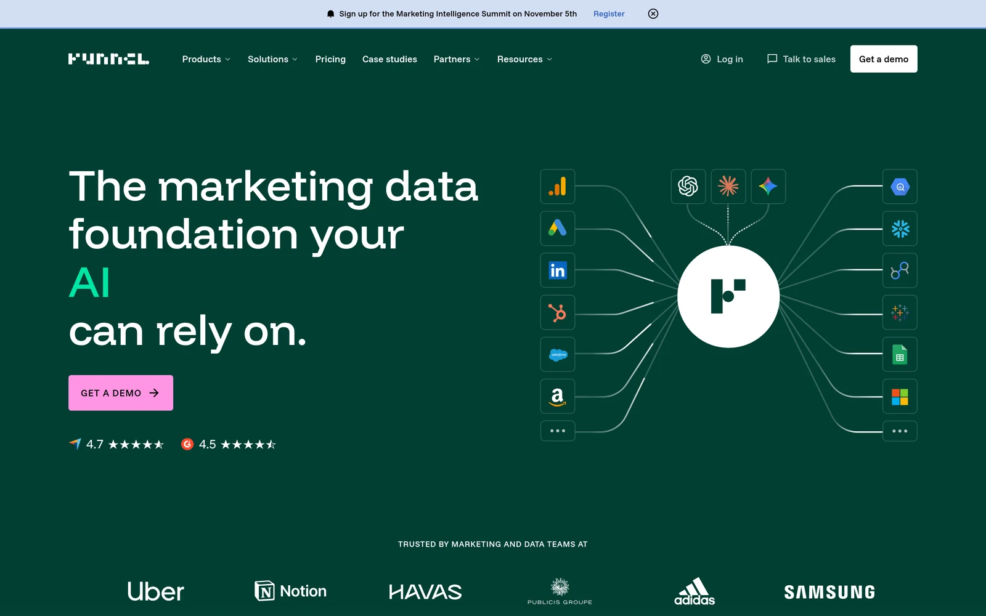Select the Snowflake destination icon

click(x=900, y=229)
